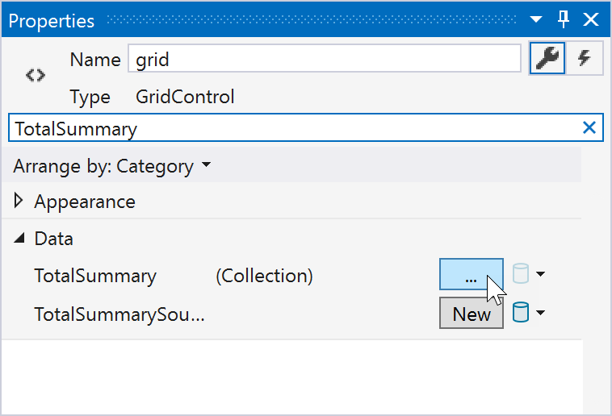
Task: Click the angle brackets element icon
Action: [35, 75]
